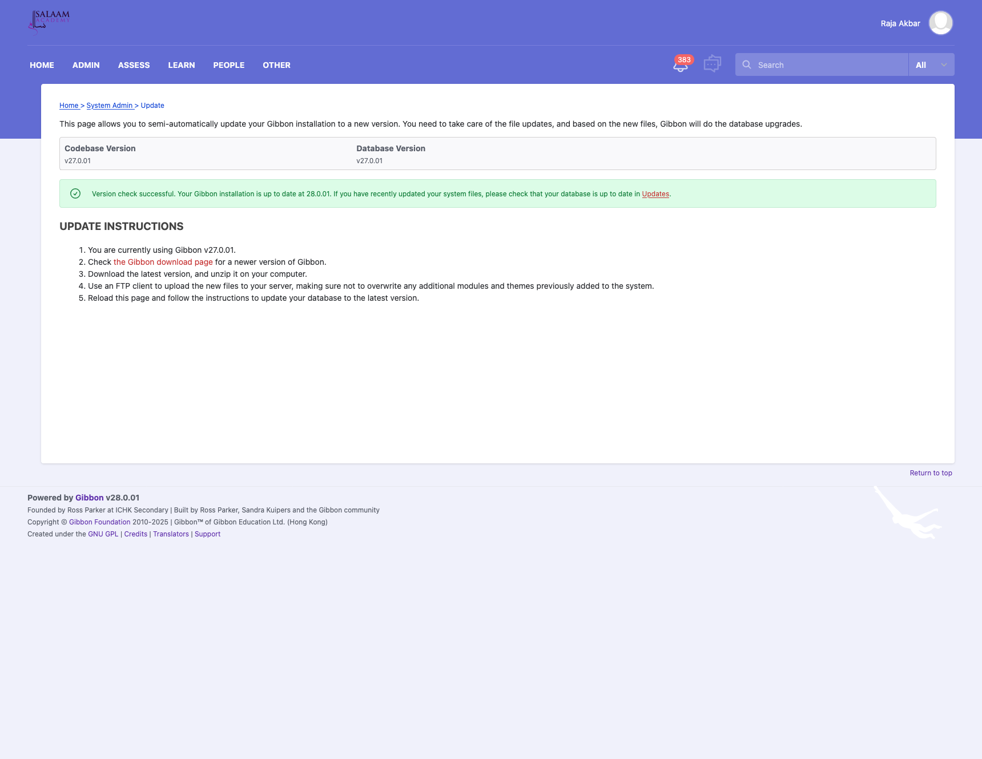Screen dimensions: 982x759
Task: Open the ASSESS menu
Action: 134,65
